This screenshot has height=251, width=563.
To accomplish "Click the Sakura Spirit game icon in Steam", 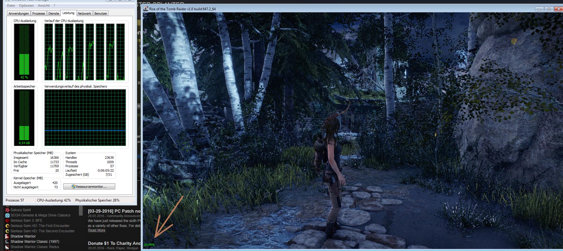I will click(x=7, y=210).
